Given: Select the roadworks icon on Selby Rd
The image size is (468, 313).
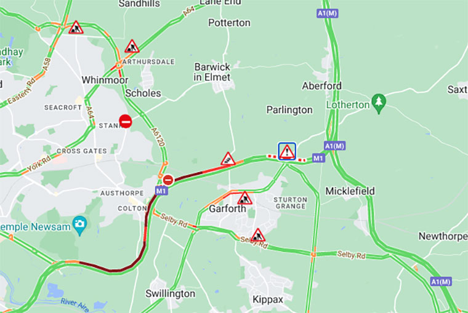Looking at the screenshot, I should tap(257, 235).
